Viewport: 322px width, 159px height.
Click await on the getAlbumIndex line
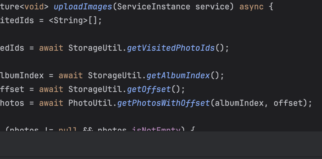(70, 75)
